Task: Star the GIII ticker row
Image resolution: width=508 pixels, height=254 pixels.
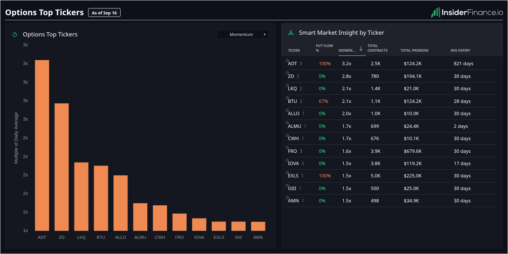Action: coord(287,185)
